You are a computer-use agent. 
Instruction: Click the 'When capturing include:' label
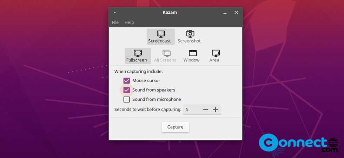pyautogui.click(x=139, y=72)
